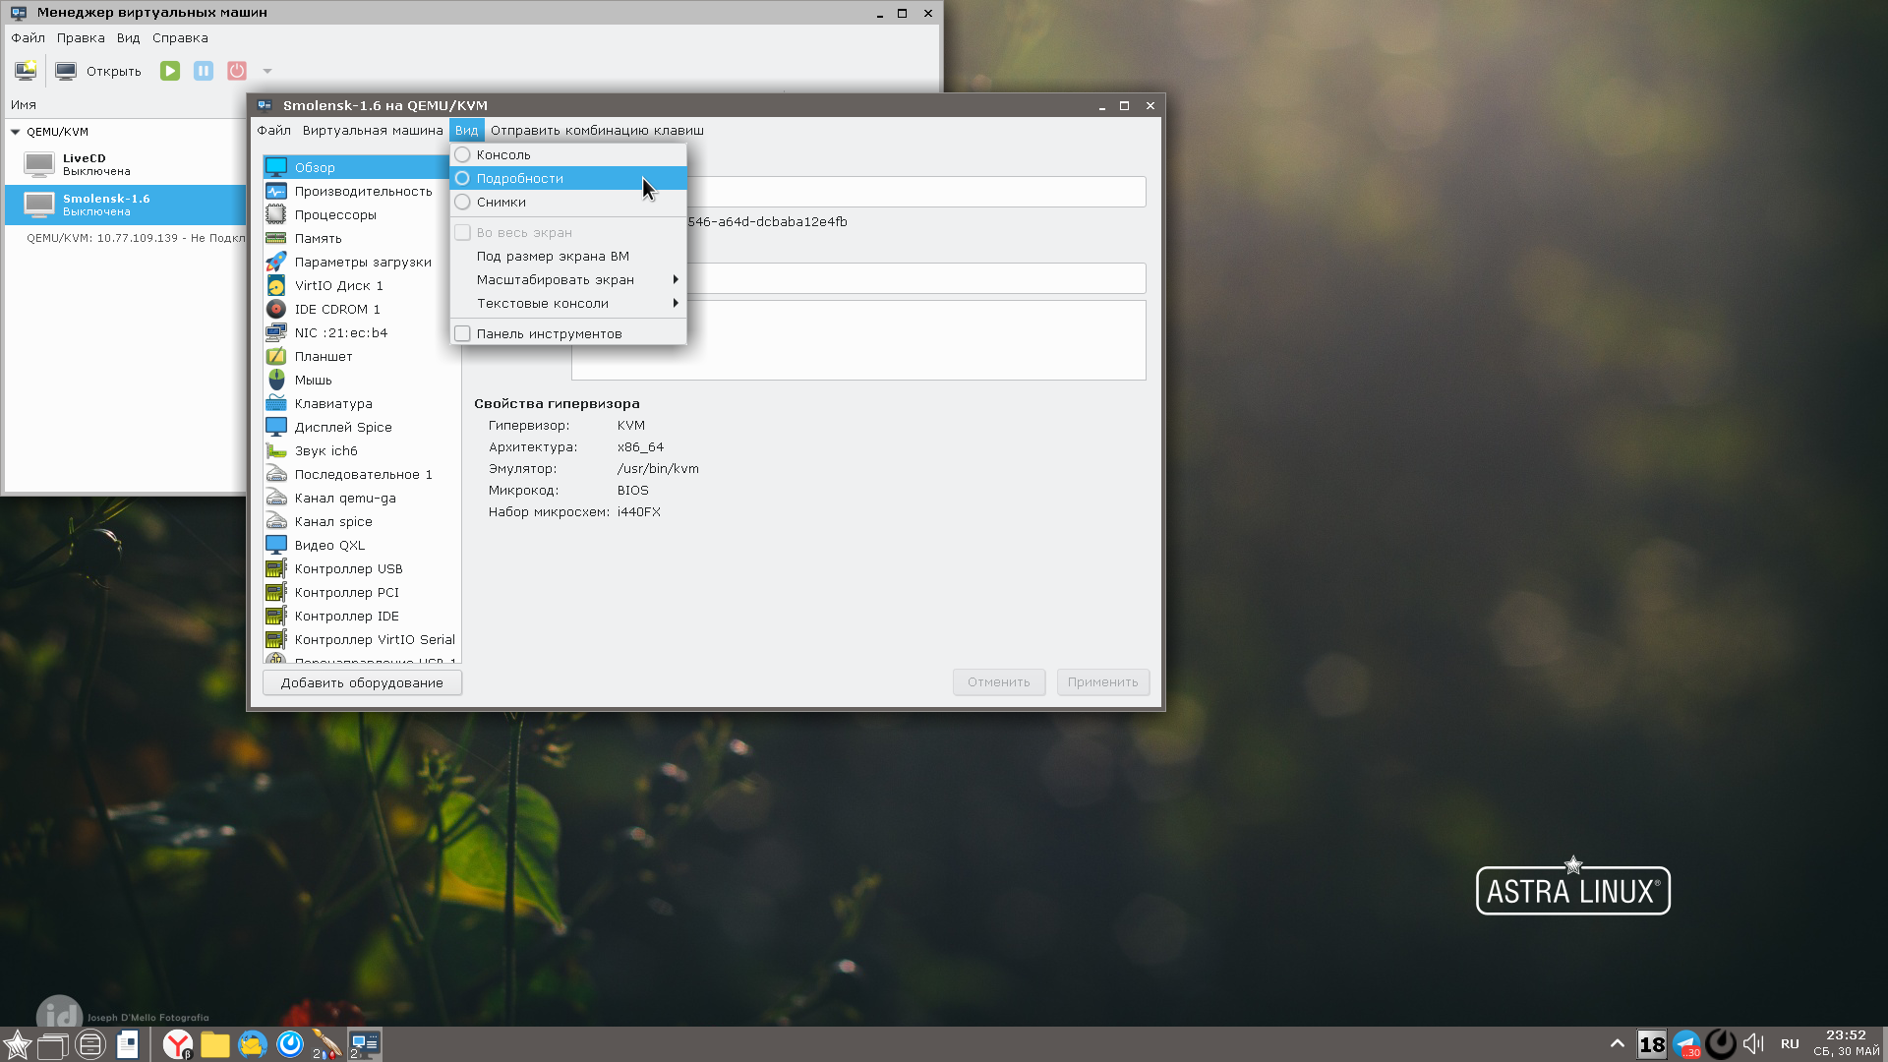The height and width of the screenshot is (1062, 1888).
Task: Open Правка menu in manager window
Action: click(81, 37)
